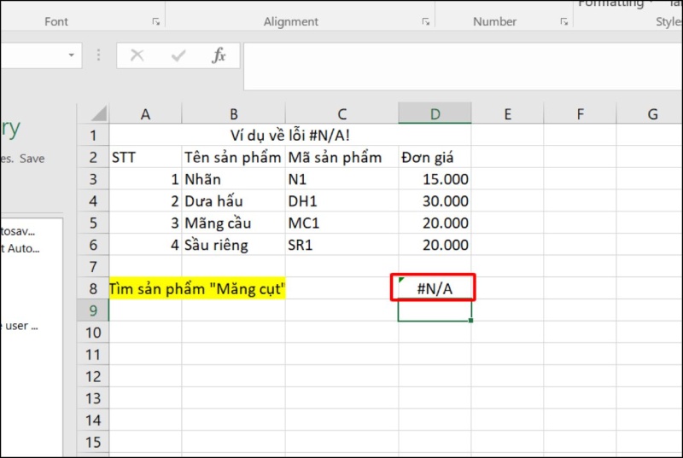Click the formula bar options dots
Viewport: 683px width, 458px height.
[98, 55]
